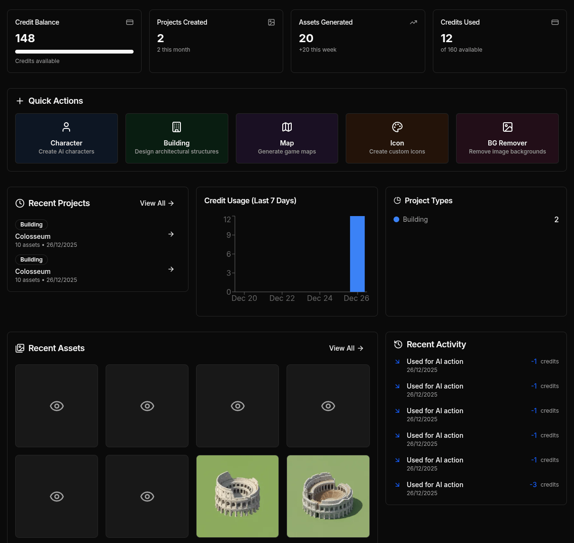Screen dimensions: 574x543
Task: Click the Building tag on the first project
Action: click(x=31, y=225)
